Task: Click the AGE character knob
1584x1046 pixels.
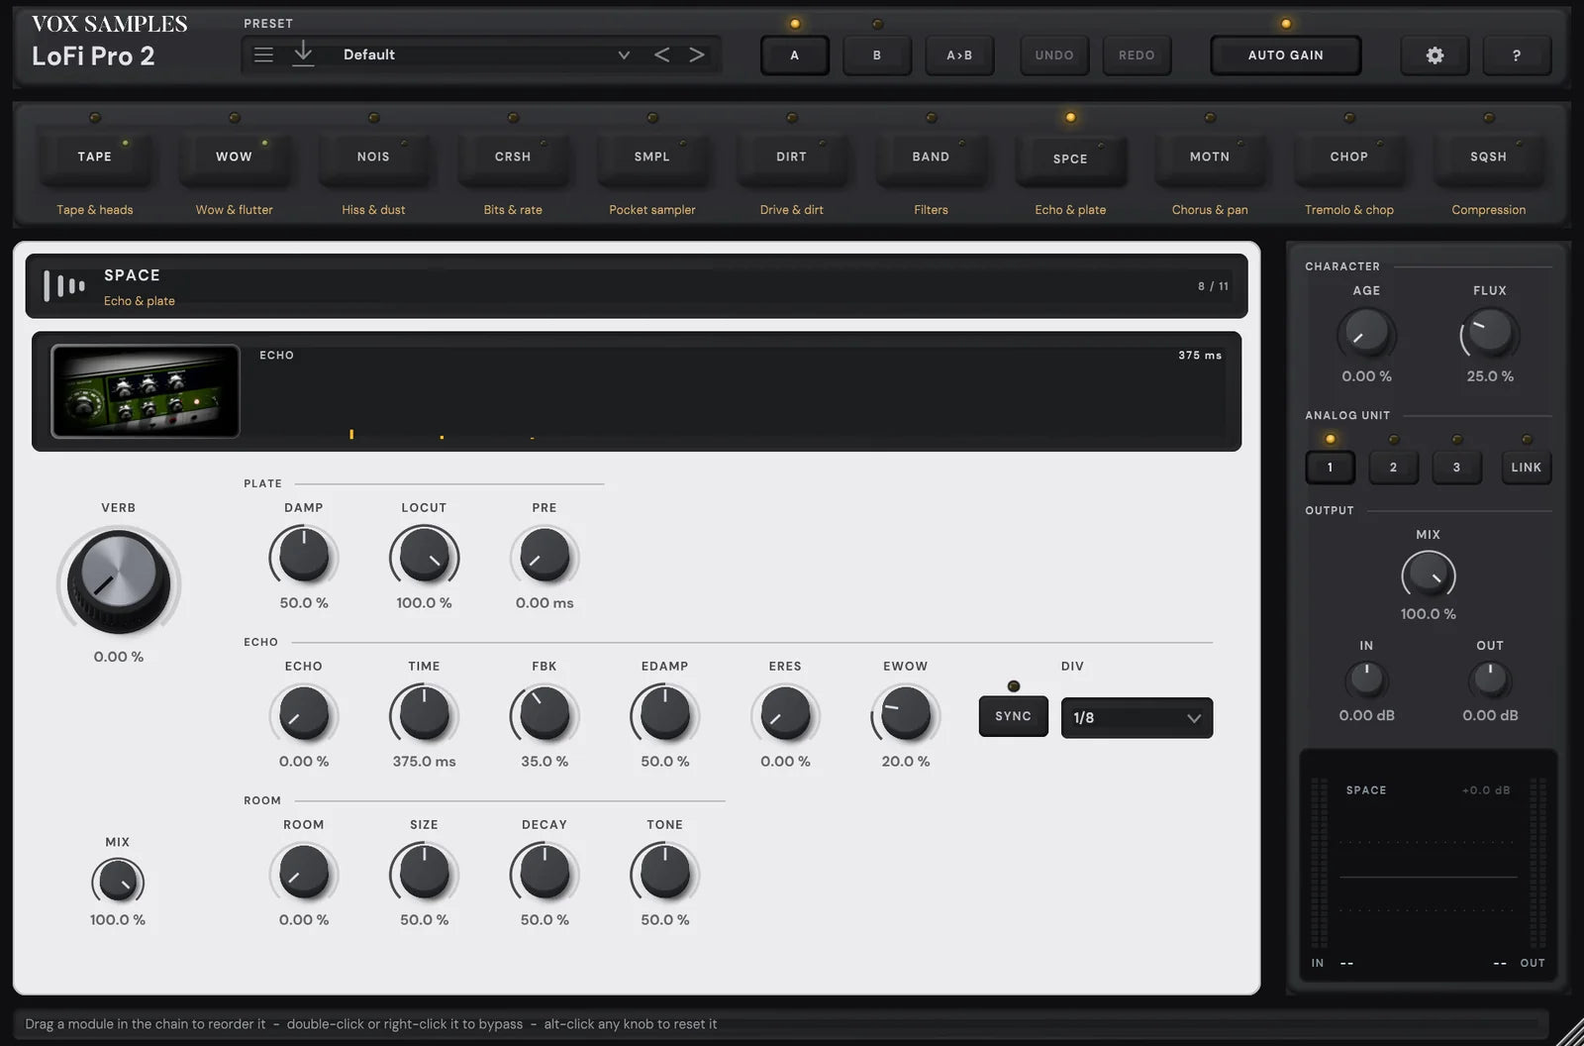Action: point(1366,333)
